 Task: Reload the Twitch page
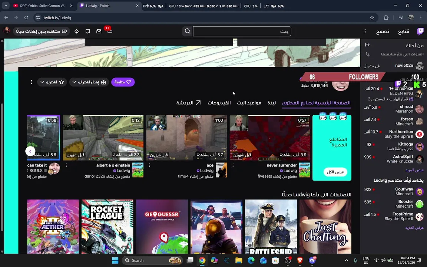point(26,18)
